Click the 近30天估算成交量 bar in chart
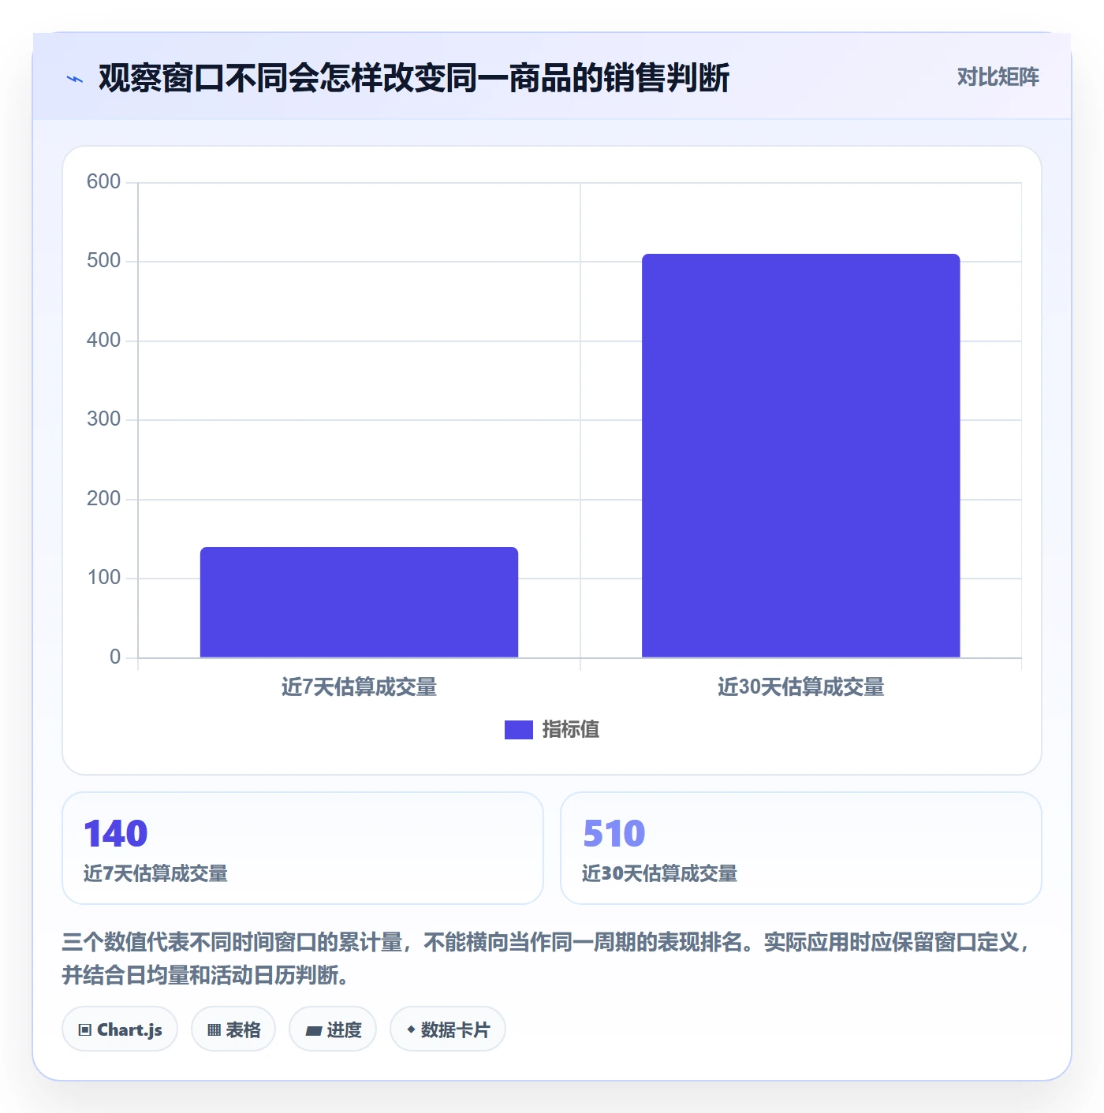This screenshot has height=1113, width=1104. [x=800, y=456]
